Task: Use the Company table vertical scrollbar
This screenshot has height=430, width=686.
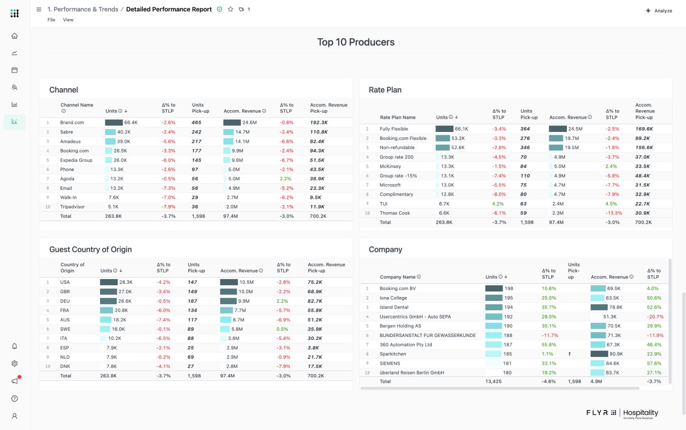Action: pyautogui.click(x=670, y=321)
